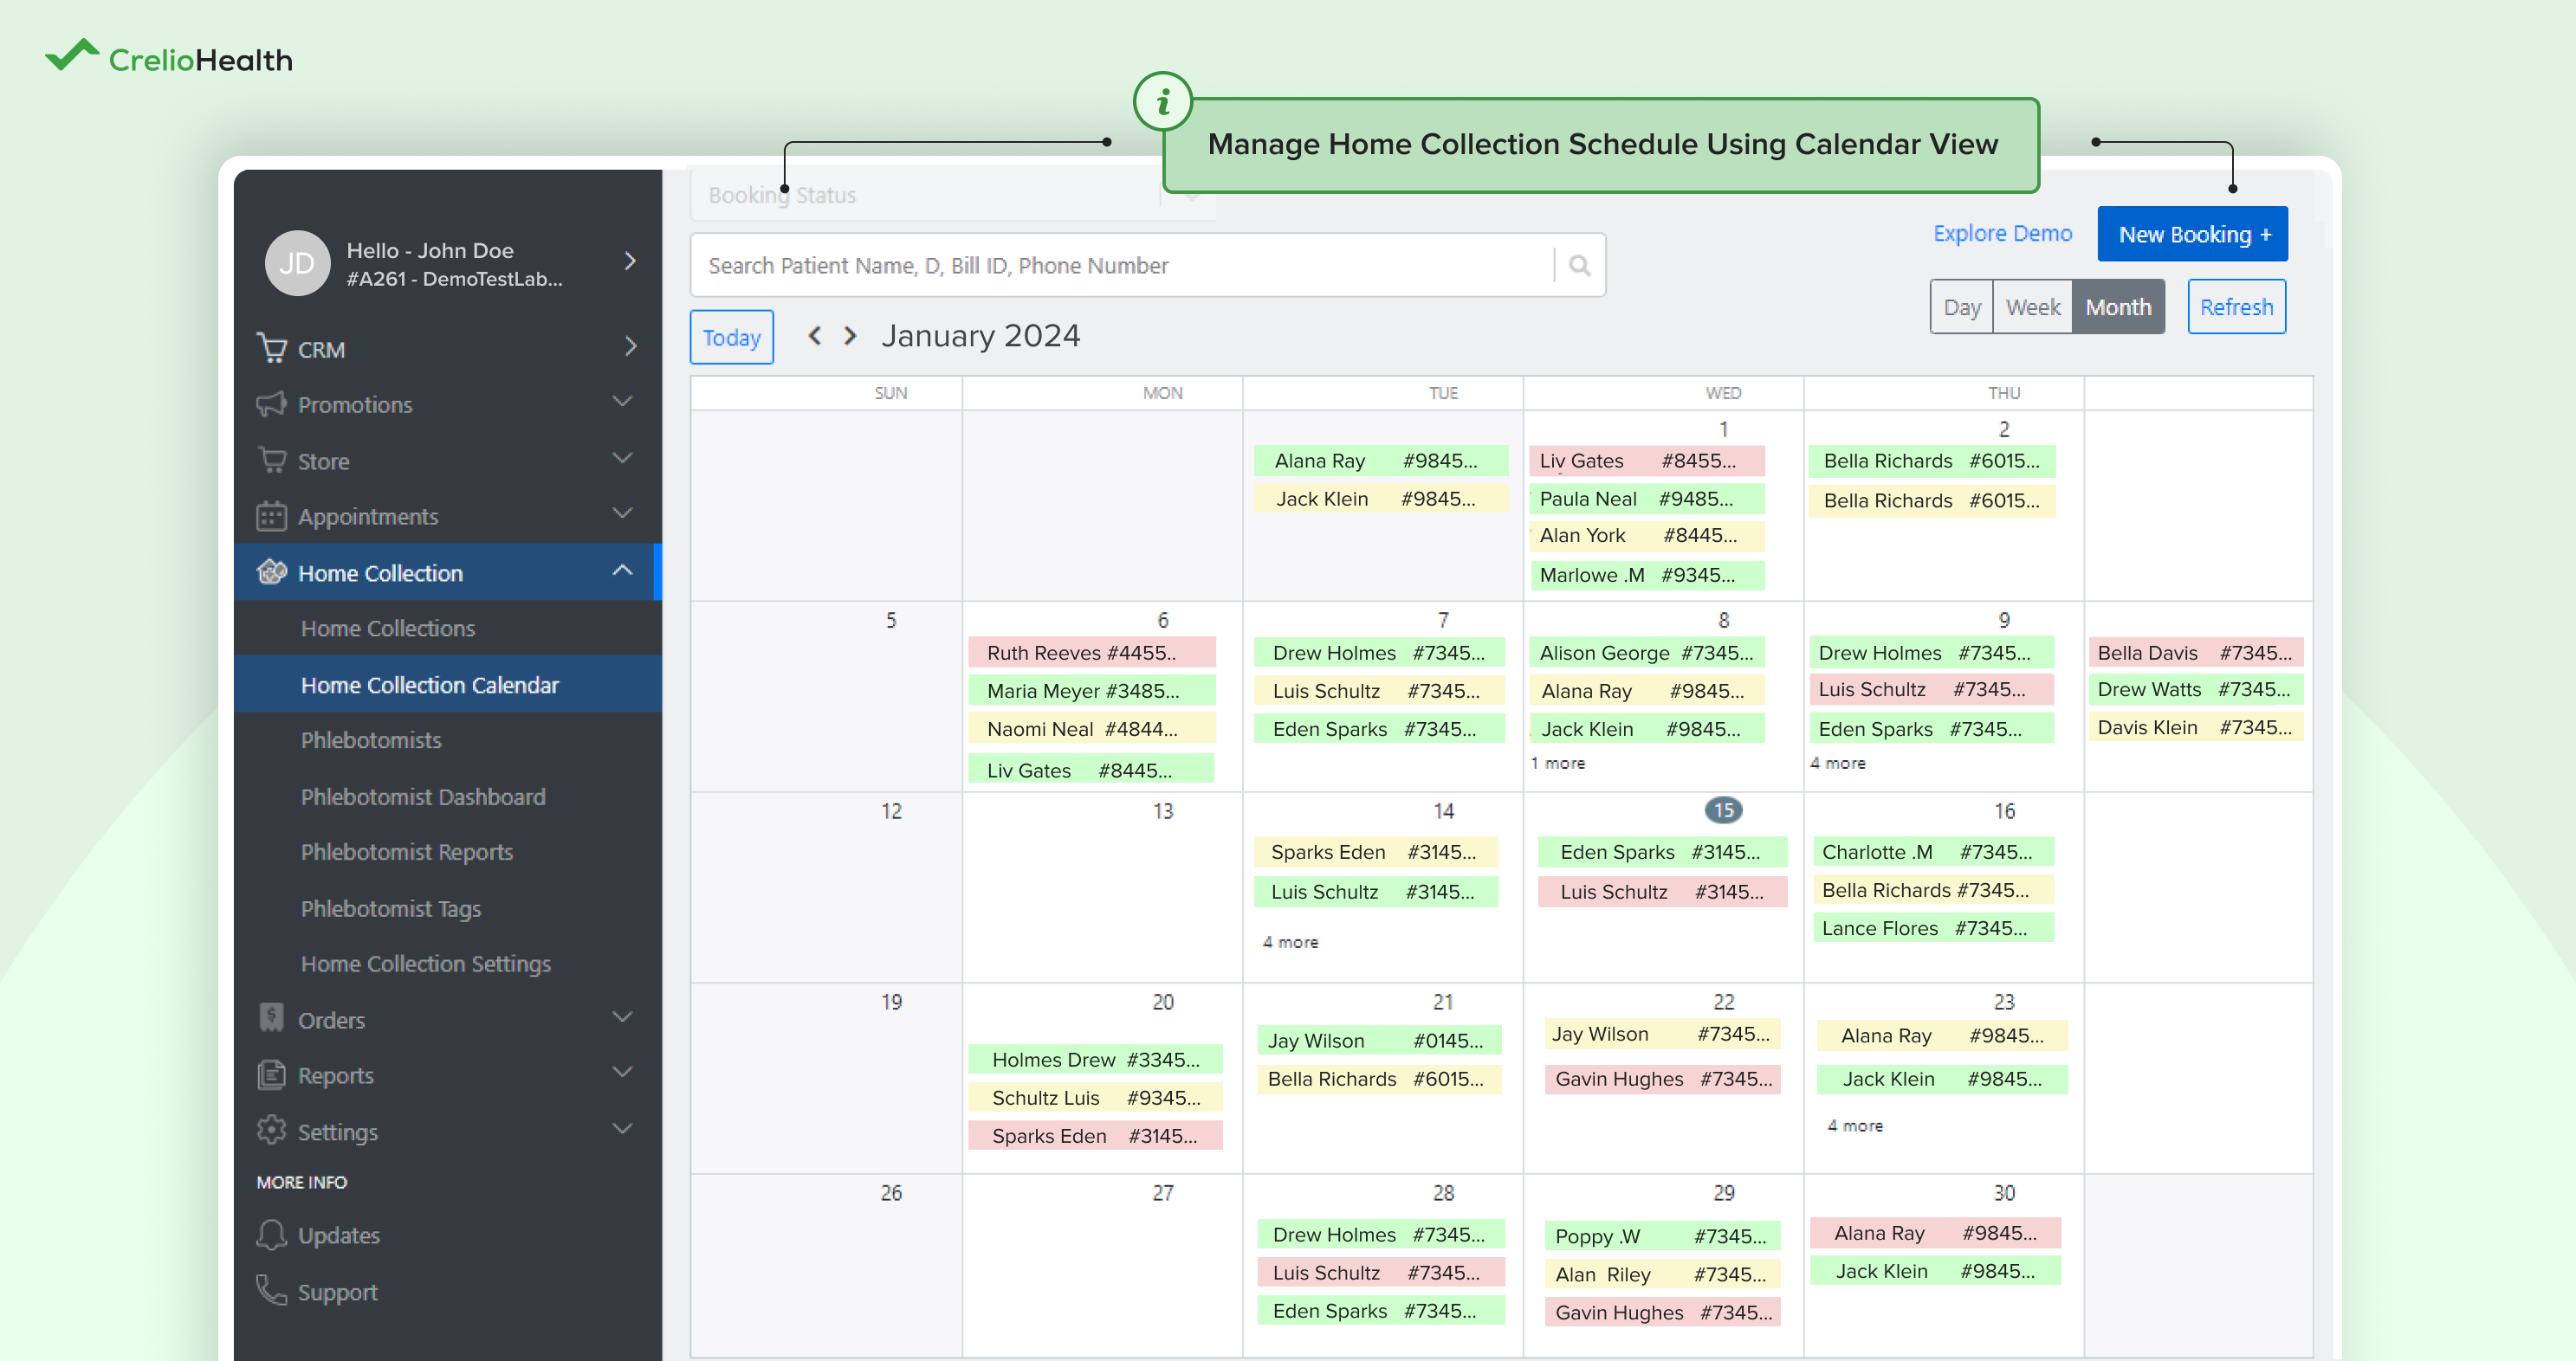Select Home Collection Calendar in sidebar
The height and width of the screenshot is (1361, 2576).
[x=430, y=685]
